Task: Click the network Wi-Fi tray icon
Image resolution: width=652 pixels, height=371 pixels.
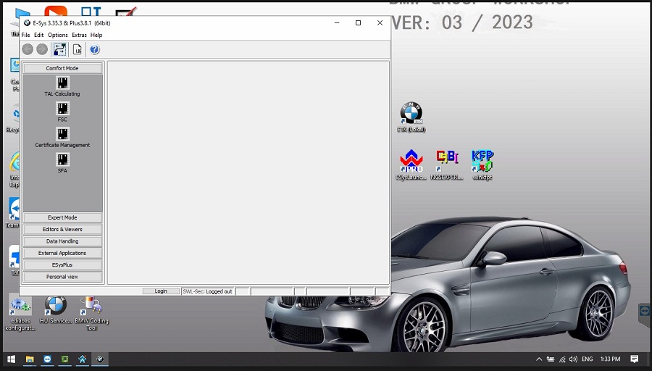Action: coord(562,359)
